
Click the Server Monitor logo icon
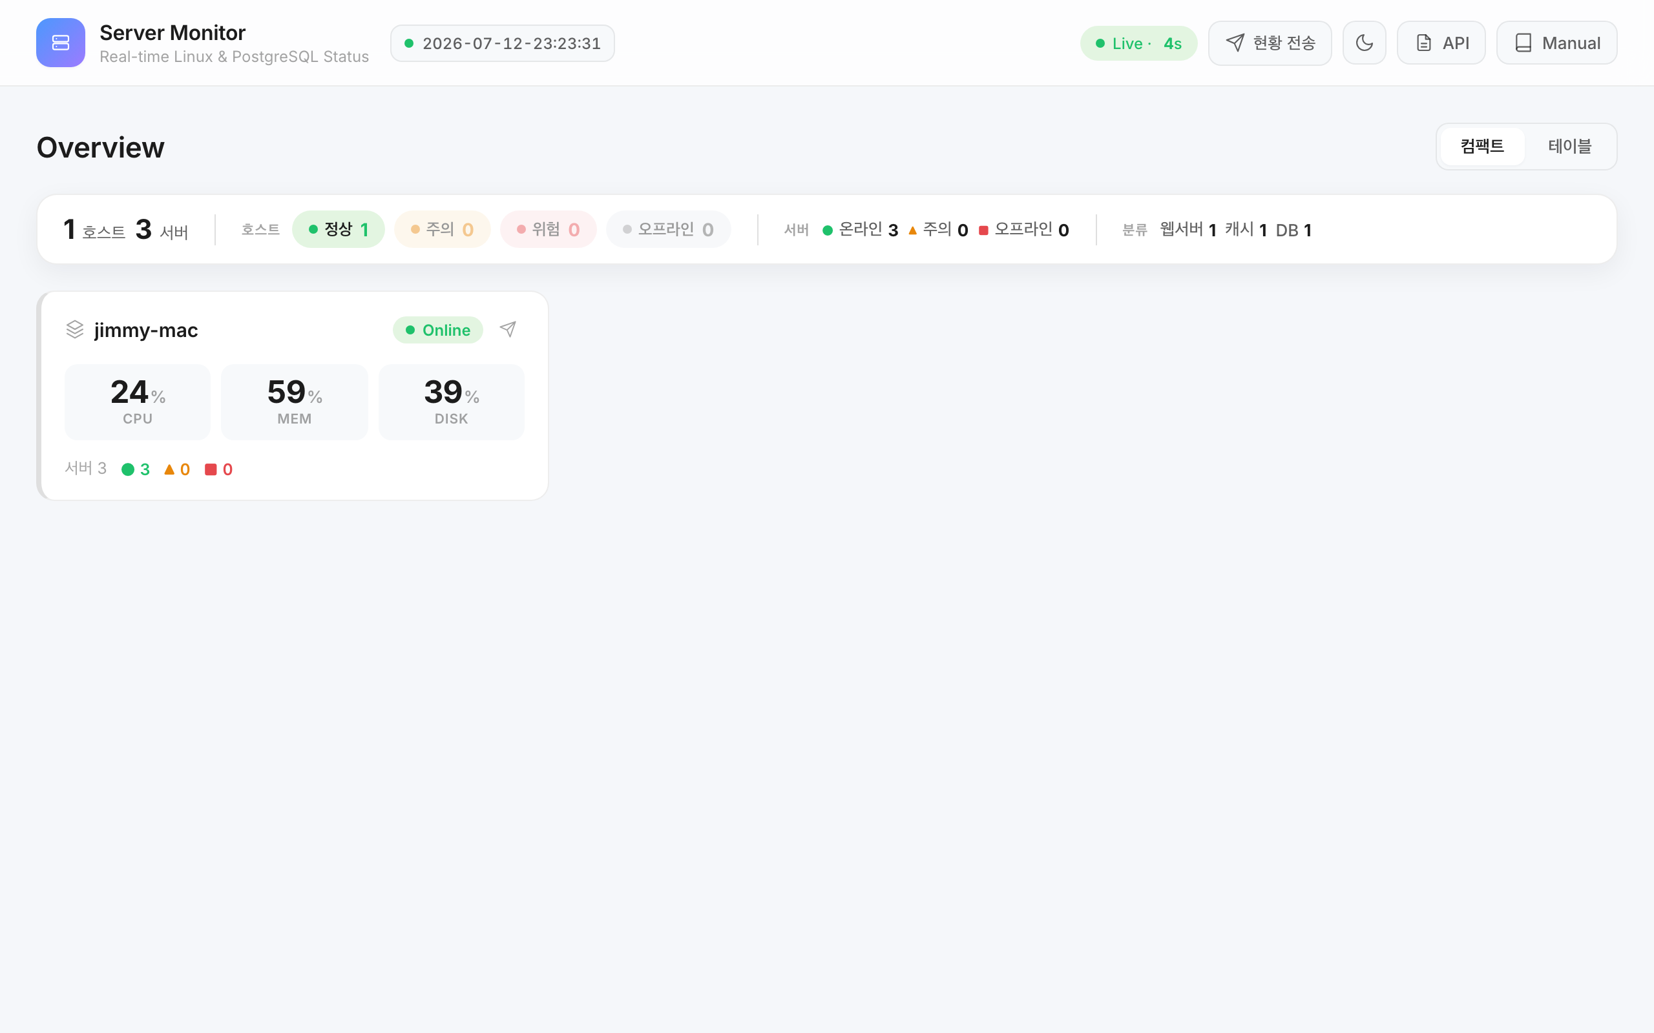(60, 43)
